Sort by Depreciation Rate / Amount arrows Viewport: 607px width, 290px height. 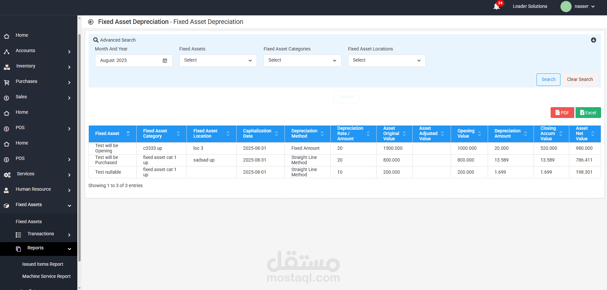click(x=368, y=133)
